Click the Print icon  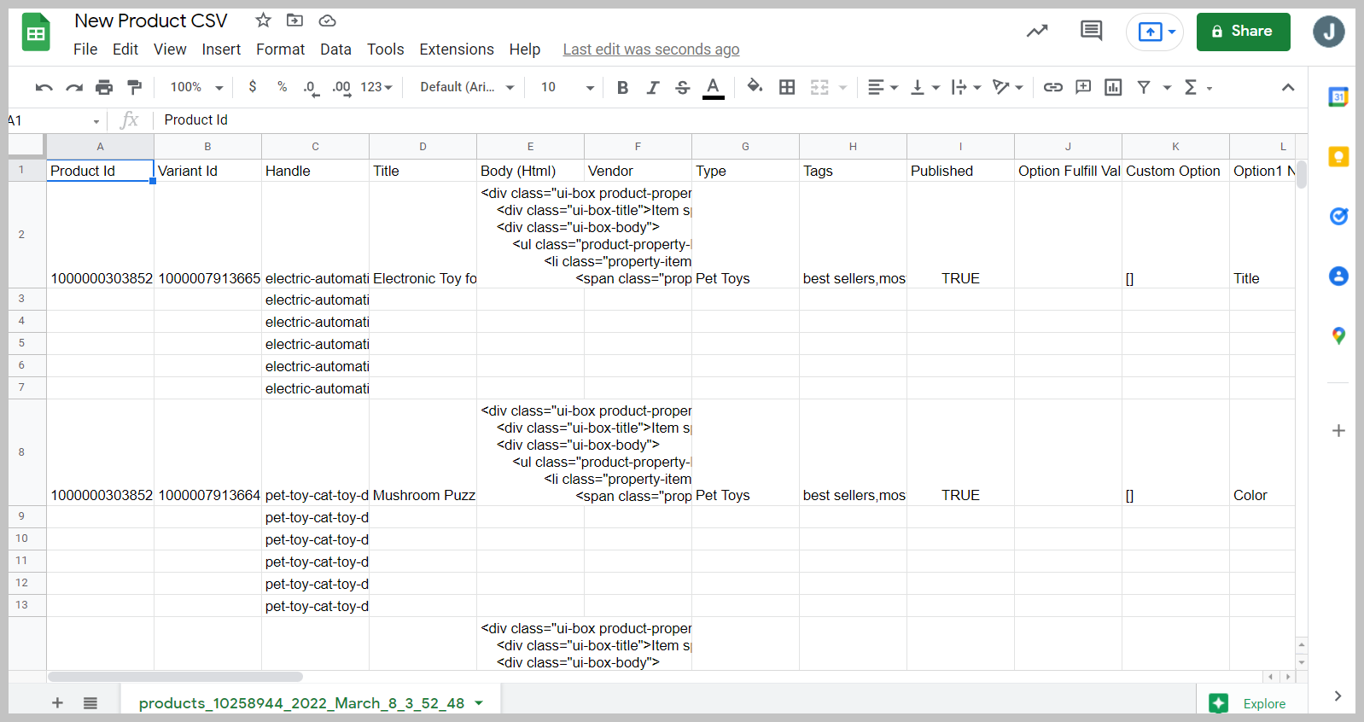(x=104, y=87)
